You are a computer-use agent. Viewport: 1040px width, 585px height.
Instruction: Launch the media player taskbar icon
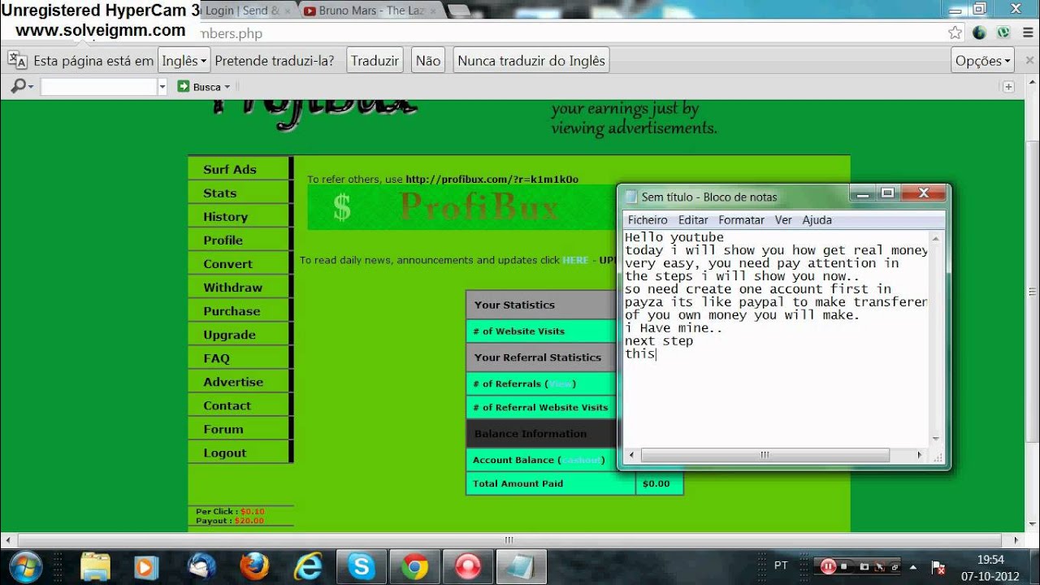[x=146, y=566]
